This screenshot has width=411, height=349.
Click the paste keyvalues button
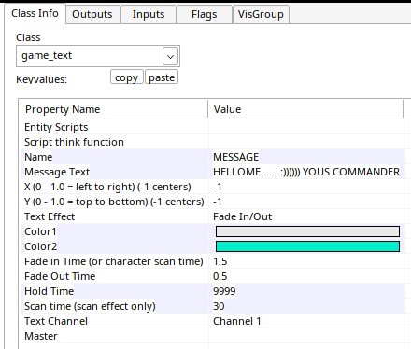click(x=162, y=77)
